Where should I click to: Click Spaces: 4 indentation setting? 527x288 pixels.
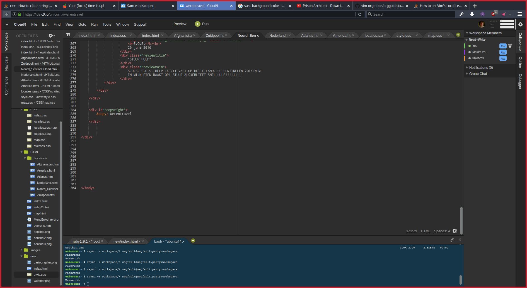tap(442, 231)
